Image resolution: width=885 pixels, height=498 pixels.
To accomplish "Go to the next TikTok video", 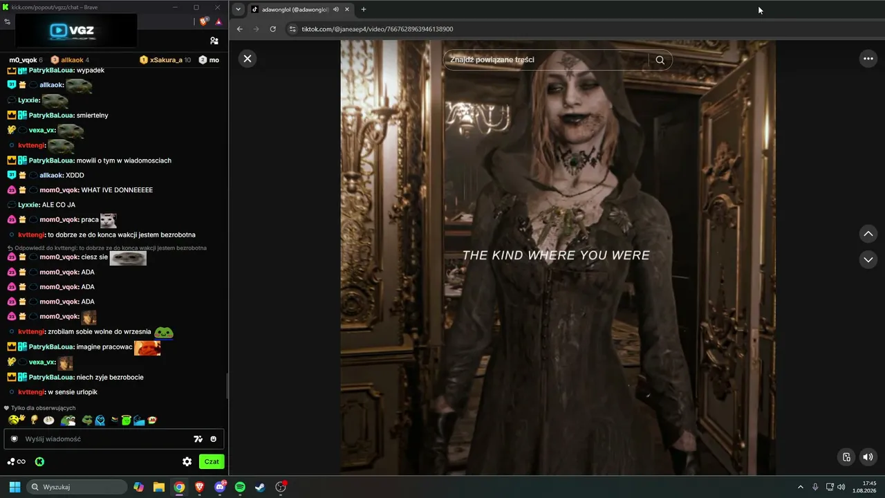I will [868, 259].
